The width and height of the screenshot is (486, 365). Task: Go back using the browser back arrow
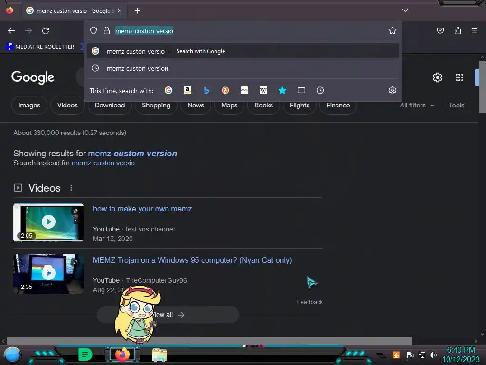coord(11,31)
